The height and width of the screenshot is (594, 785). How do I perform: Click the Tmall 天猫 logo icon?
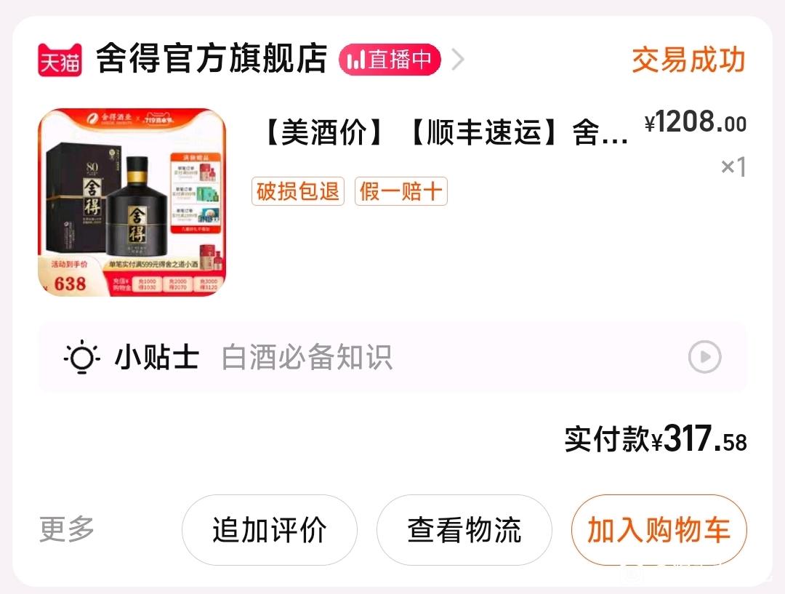pyautogui.click(x=60, y=60)
